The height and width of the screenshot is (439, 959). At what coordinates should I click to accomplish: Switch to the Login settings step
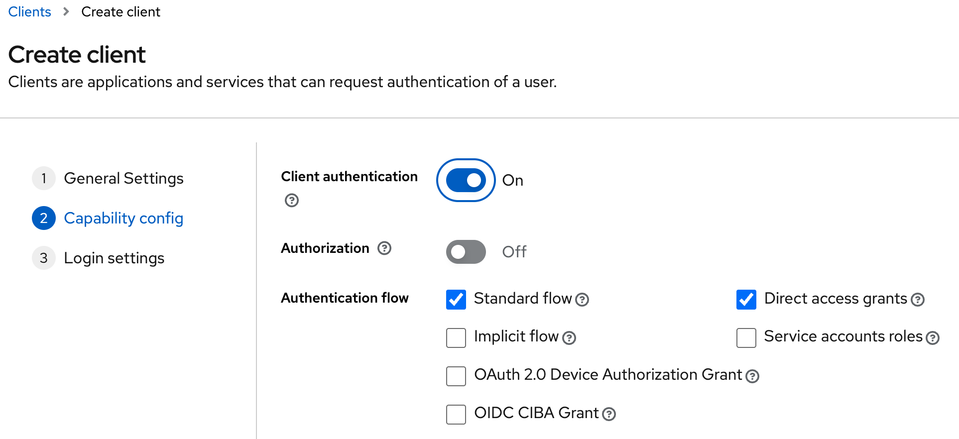pyautogui.click(x=114, y=258)
